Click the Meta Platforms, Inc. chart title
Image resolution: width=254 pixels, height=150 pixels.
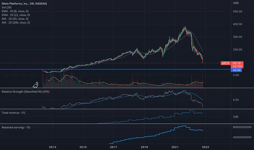(x=24, y=4)
